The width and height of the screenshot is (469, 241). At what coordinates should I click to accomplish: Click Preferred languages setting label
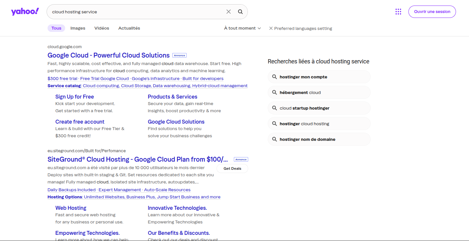[303, 29]
